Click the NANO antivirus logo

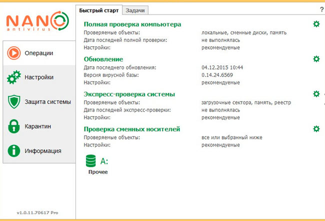[x=37, y=21]
